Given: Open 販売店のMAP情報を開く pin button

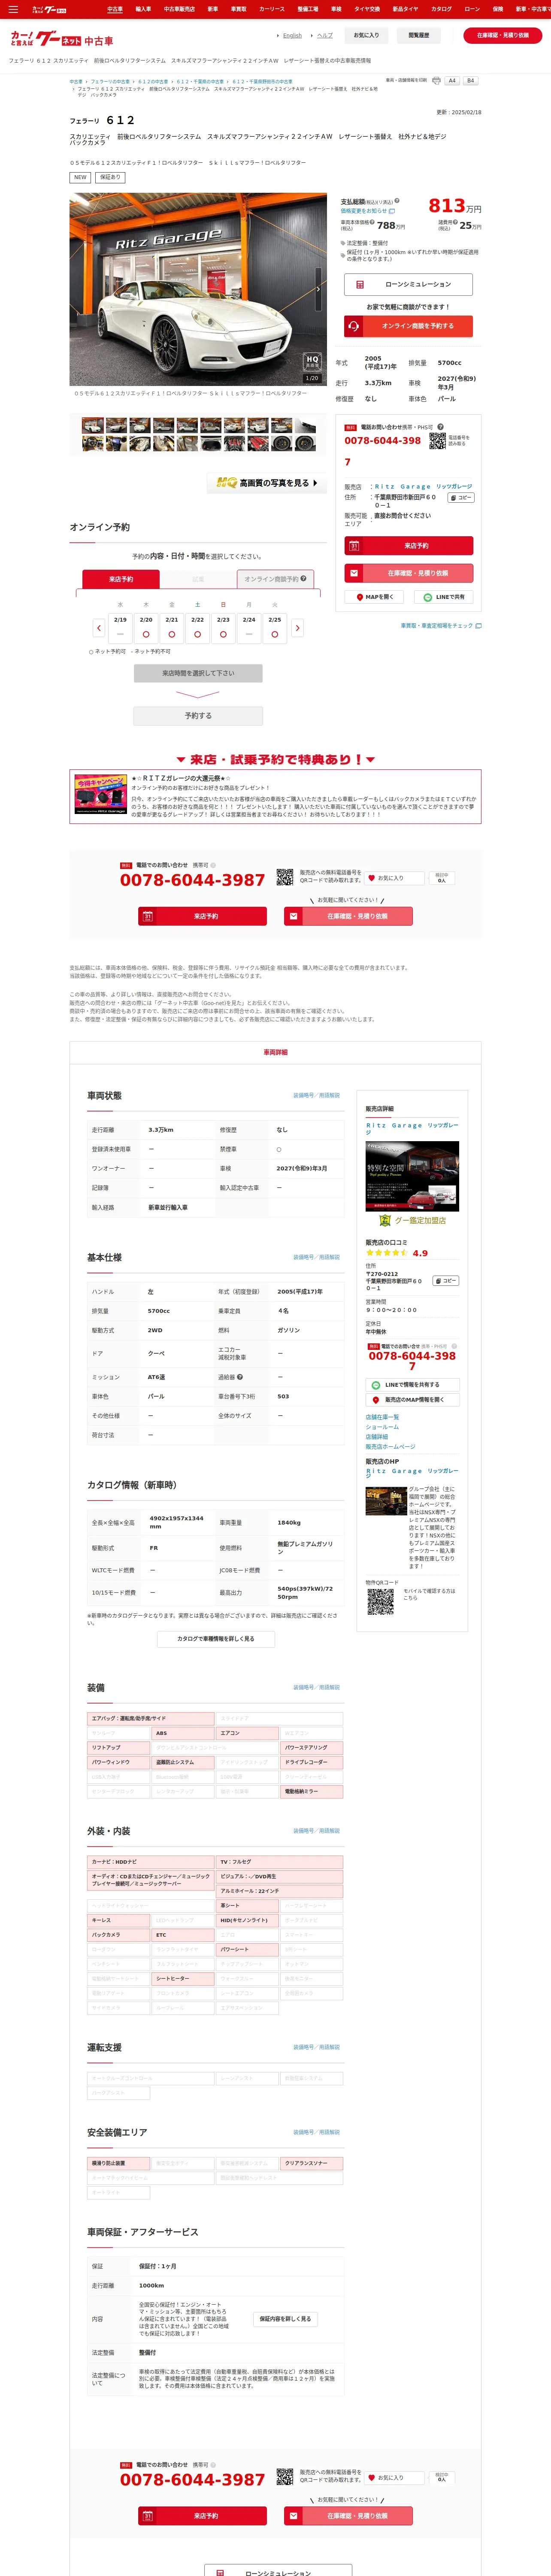Looking at the screenshot, I should 412,1400.
